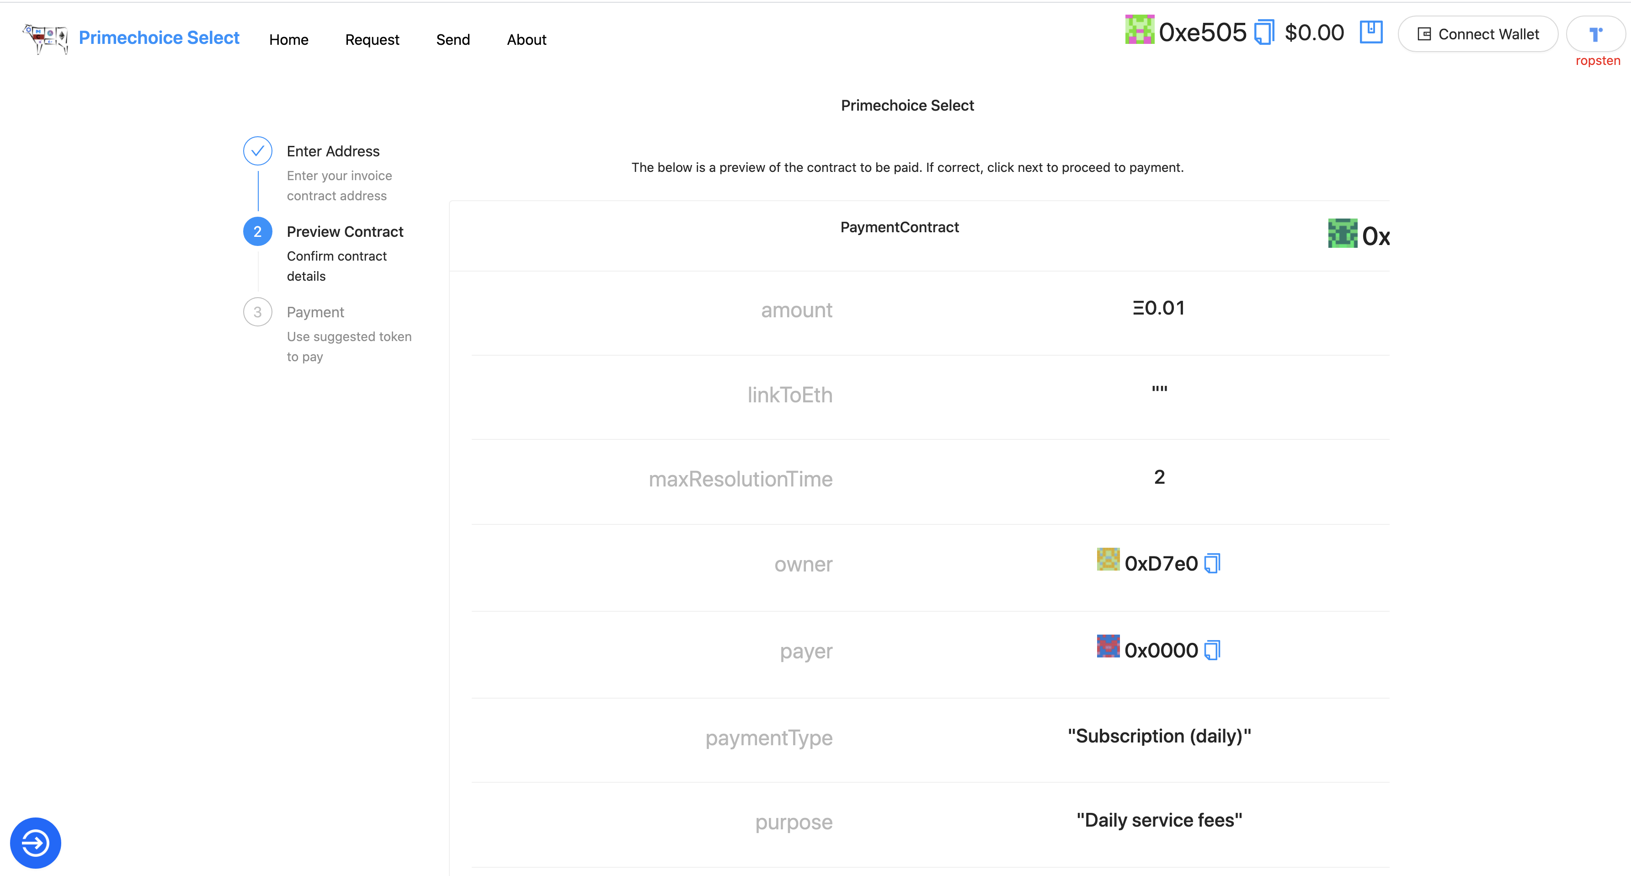The width and height of the screenshot is (1631, 876).
Task: Click the forward navigation arrow icon
Action: (x=35, y=844)
